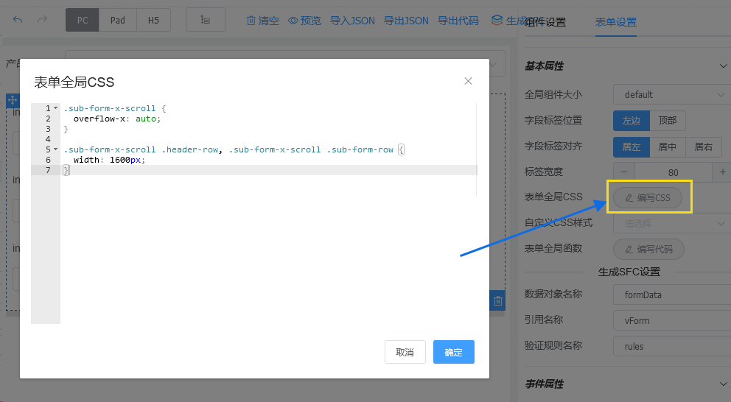Screen dimensions: 731x402
Task: Click the blue trash delete icon
Action: 497,301
